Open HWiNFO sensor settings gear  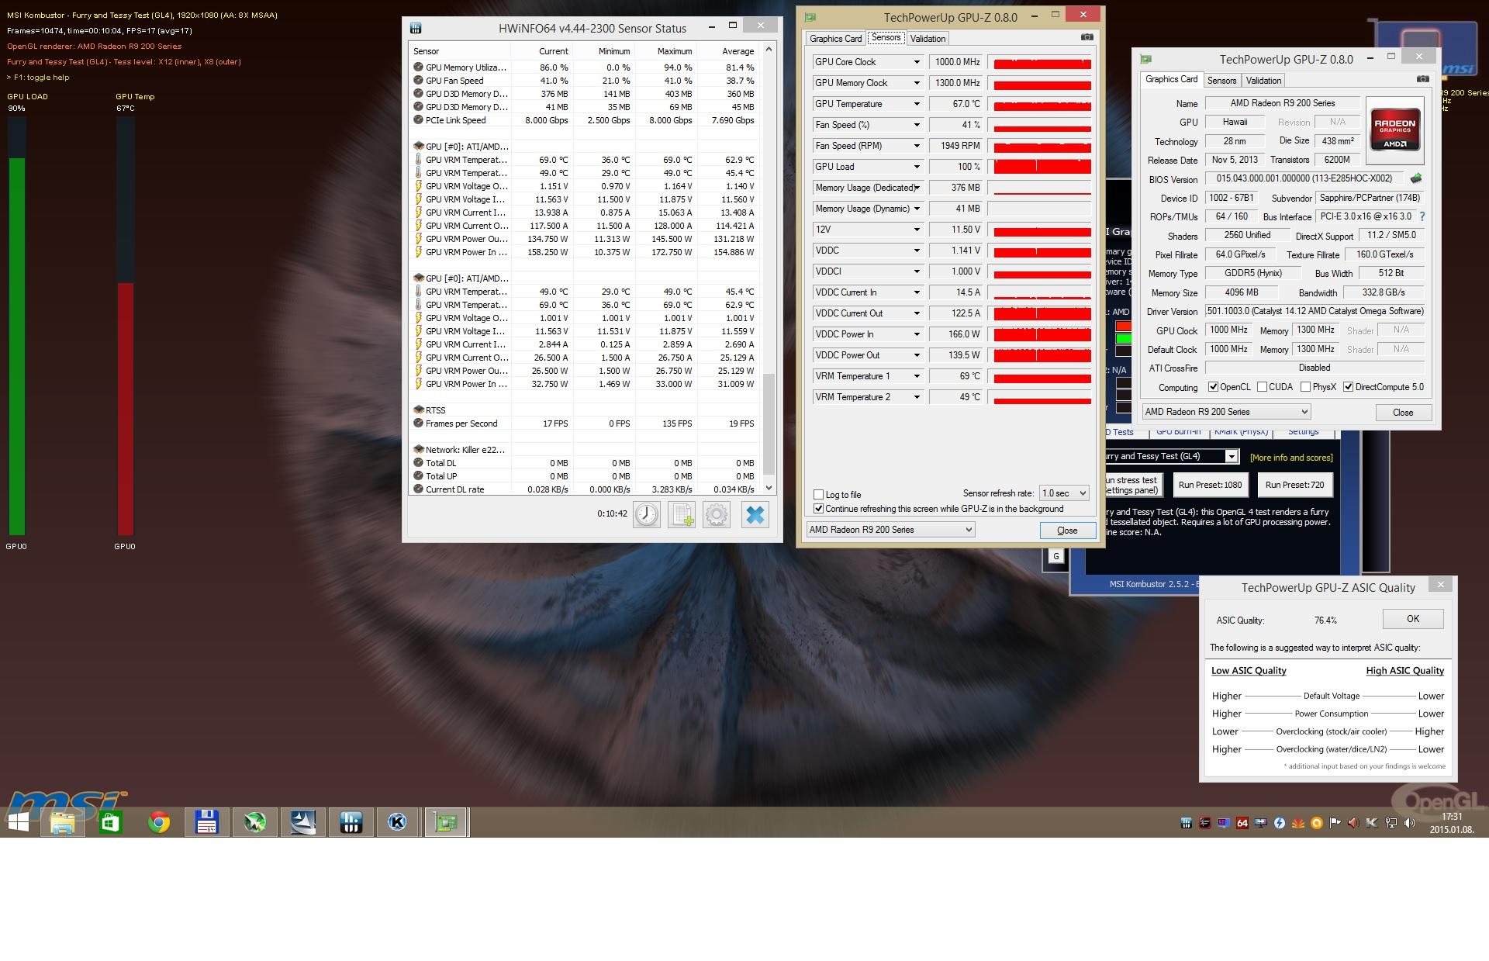[x=717, y=514]
